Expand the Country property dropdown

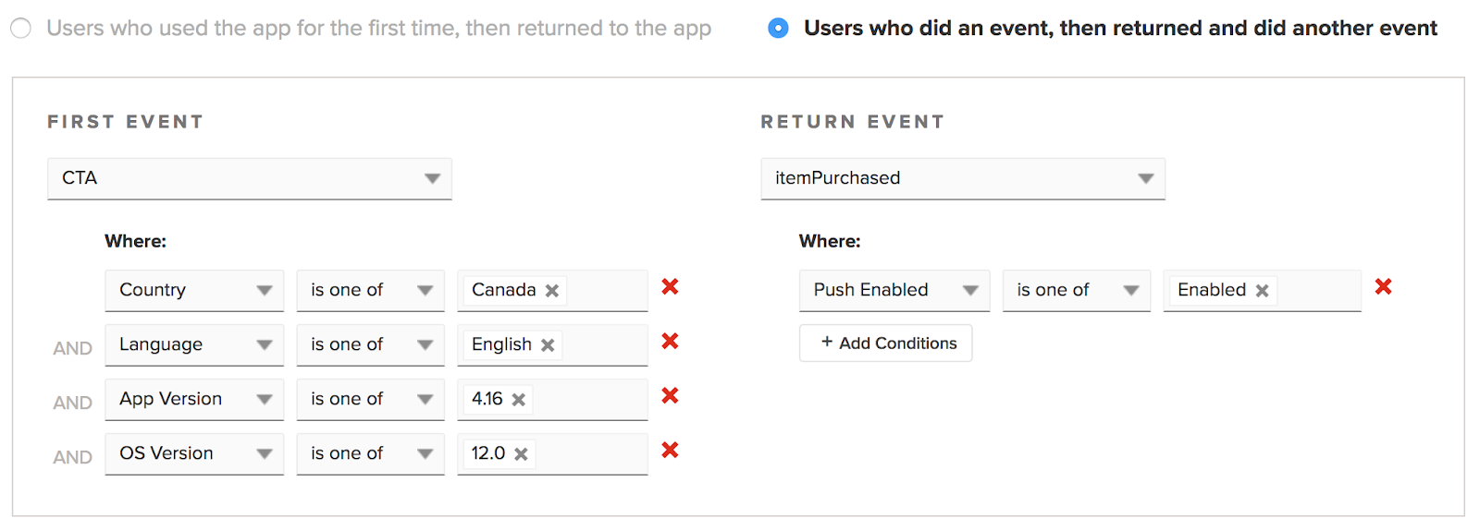[x=194, y=290]
